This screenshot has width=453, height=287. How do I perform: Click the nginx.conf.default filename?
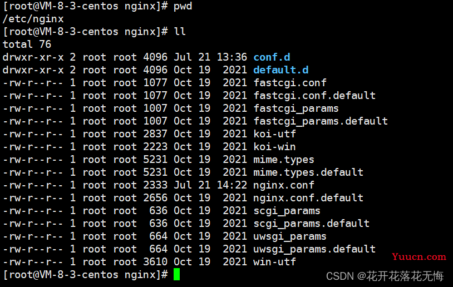pyautogui.click(x=308, y=198)
